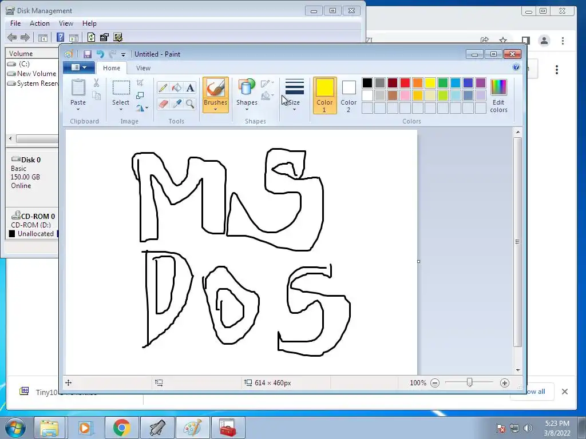Open Action menu in Disk Management
The height and width of the screenshot is (439, 586).
click(x=39, y=23)
